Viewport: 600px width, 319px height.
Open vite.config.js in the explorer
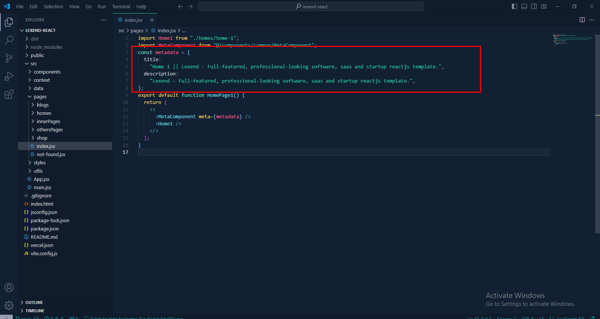[65, 253]
